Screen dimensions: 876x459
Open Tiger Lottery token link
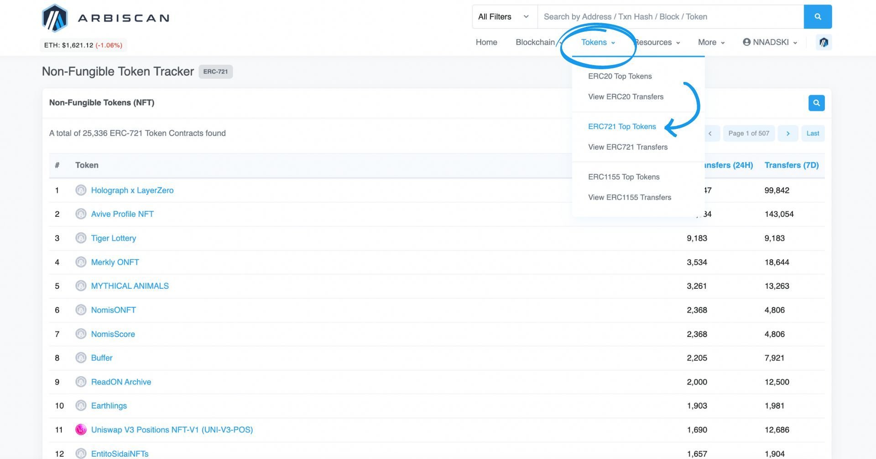pyautogui.click(x=114, y=238)
